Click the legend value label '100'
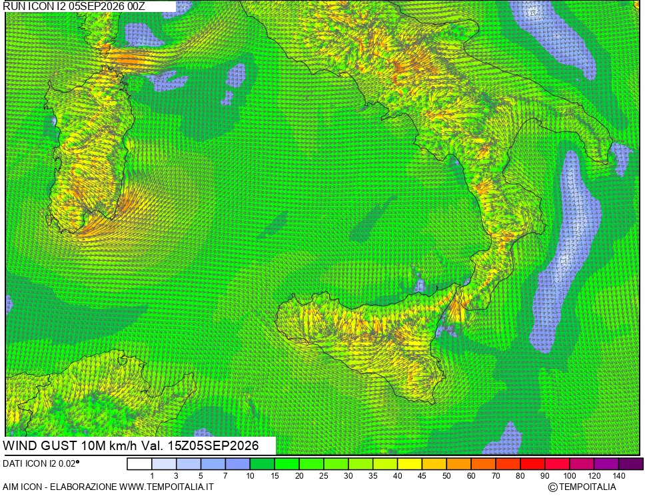The height and width of the screenshot is (496, 645). pyautogui.click(x=570, y=476)
